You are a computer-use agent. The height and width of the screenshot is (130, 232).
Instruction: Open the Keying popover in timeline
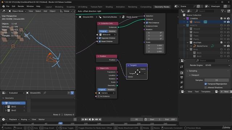coord(25,120)
